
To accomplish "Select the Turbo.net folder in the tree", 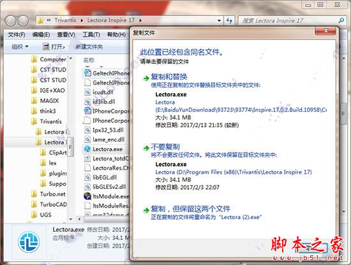I will [49, 193].
